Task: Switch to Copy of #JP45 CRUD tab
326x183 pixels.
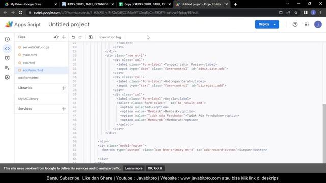Action: point(145,4)
